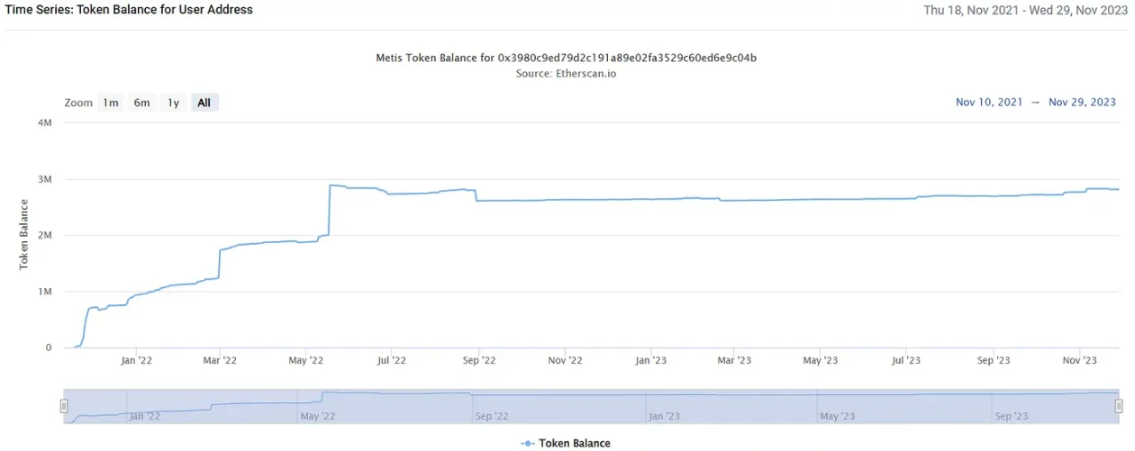Select the All zoom range button
This screenshot has height=451, width=1135.
[x=204, y=103]
